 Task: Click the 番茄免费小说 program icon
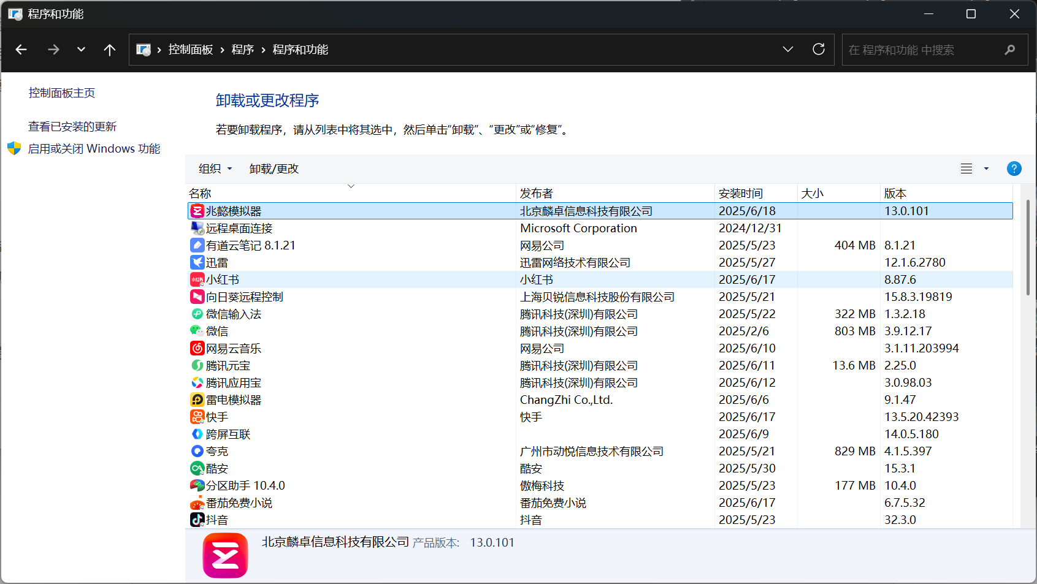click(197, 502)
